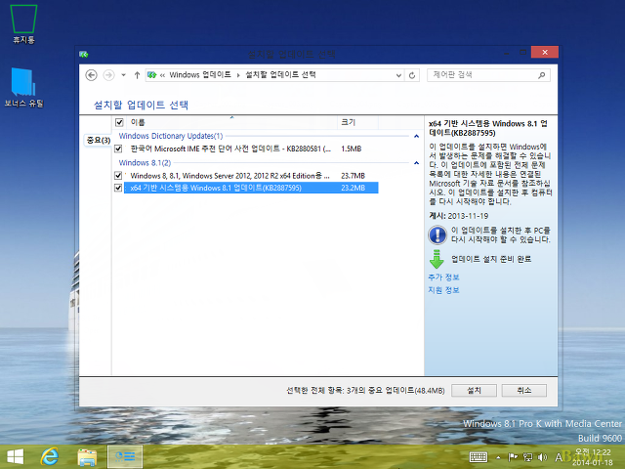Click the search magnifier icon

click(x=541, y=75)
